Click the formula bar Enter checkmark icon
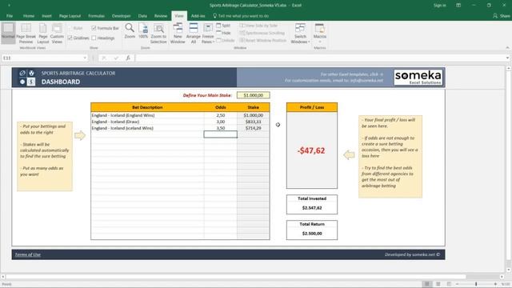 click(x=116, y=58)
